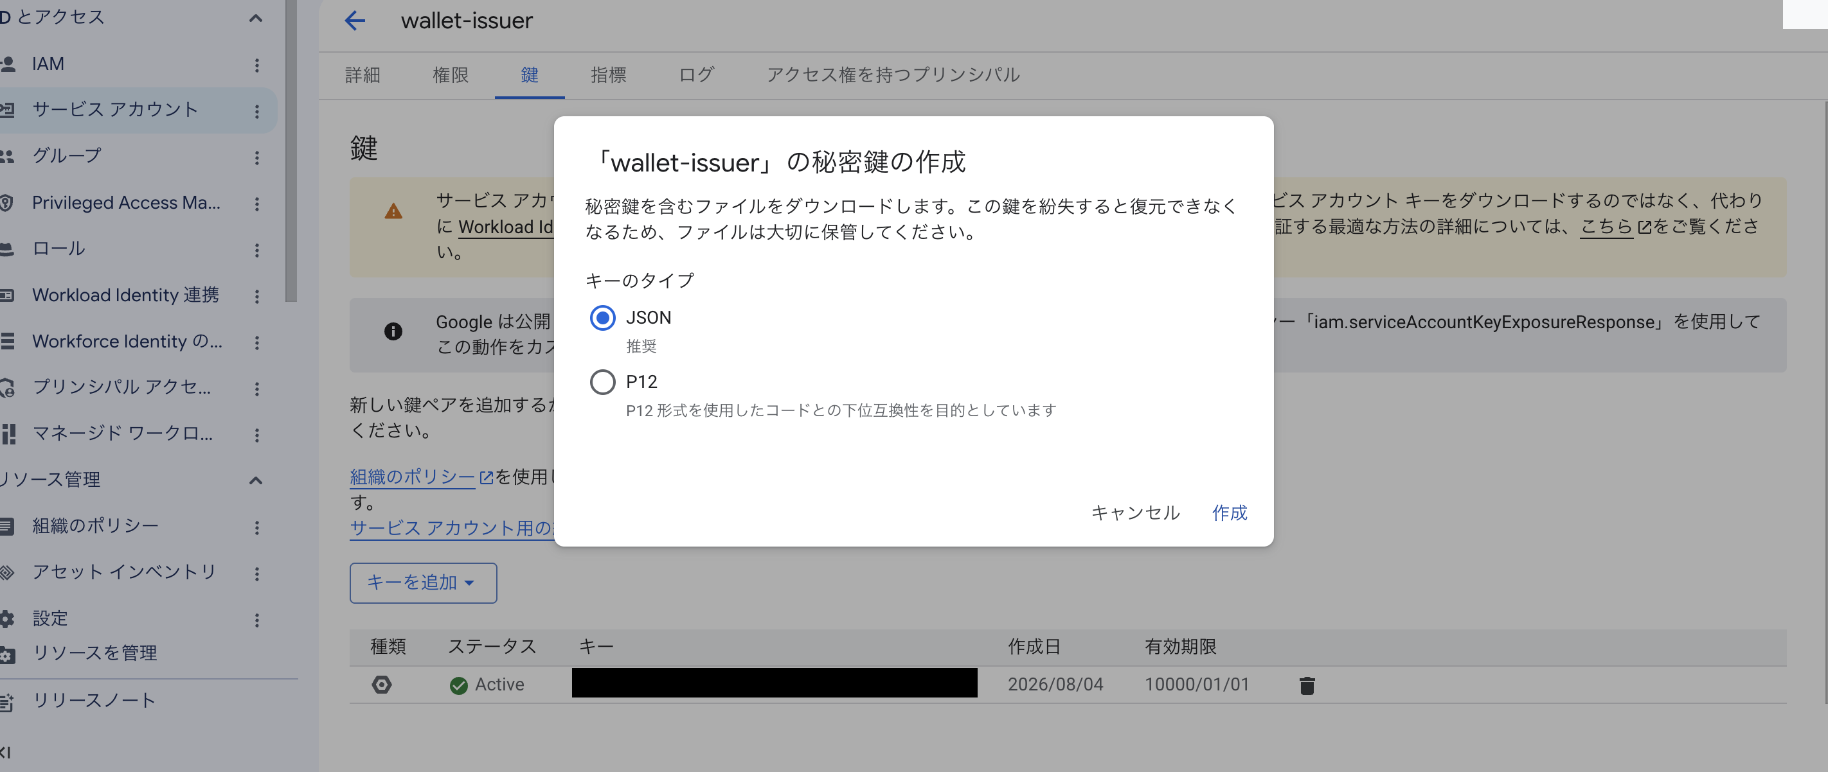Viewport: 1828px width, 772px height.
Task: Click the リソースを管理 icon in sidebar
Action: click(7, 654)
